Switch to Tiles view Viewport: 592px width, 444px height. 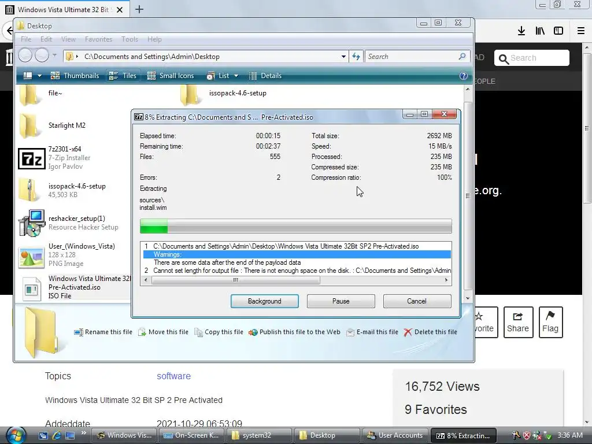click(x=123, y=76)
